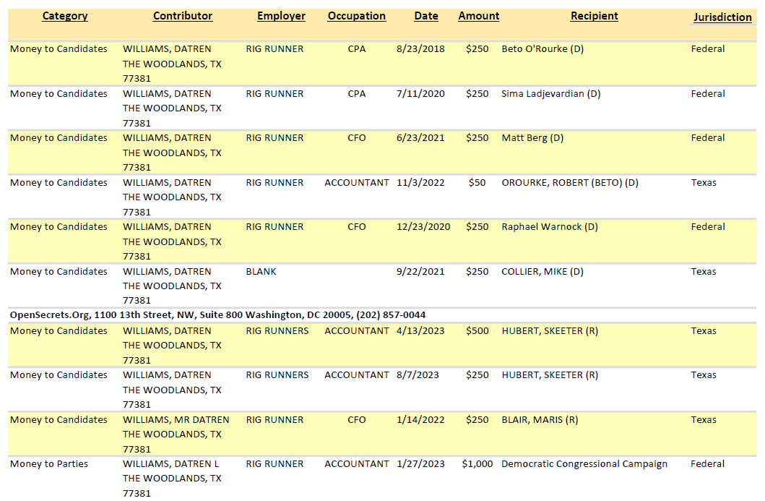Click the Date column header
Screen dimensions: 765x501
pos(426,16)
